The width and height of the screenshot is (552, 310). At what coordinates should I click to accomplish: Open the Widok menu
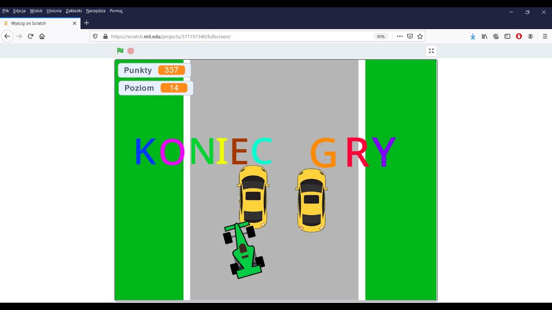click(x=36, y=11)
